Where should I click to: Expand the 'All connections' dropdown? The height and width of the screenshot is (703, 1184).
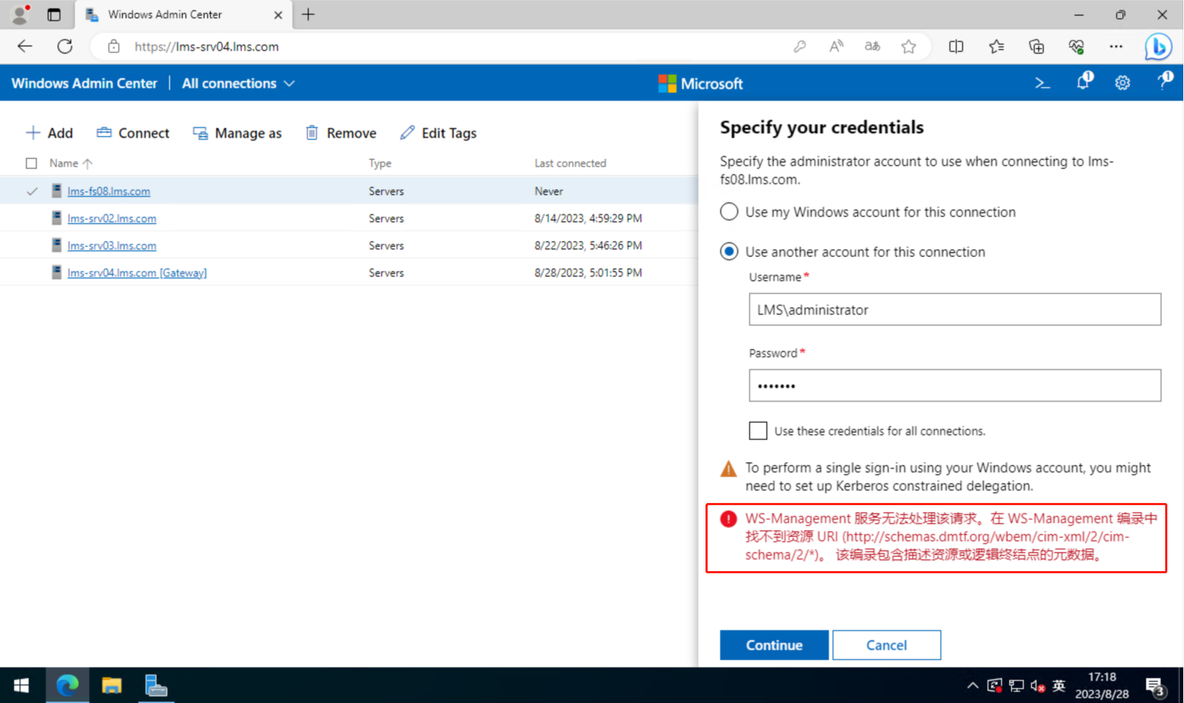point(237,83)
